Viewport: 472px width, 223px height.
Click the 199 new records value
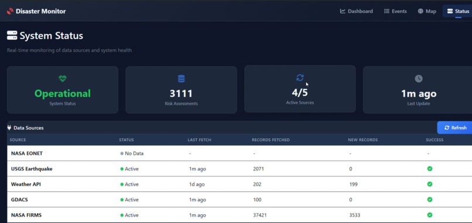tap(353, 184)
